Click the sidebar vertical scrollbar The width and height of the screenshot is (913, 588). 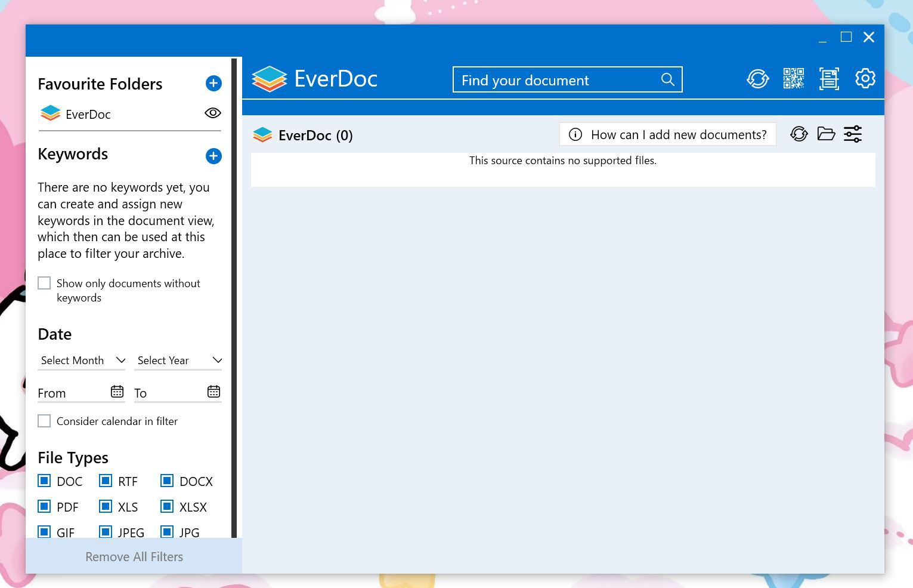pyautogui.click(x=234, y=297)
